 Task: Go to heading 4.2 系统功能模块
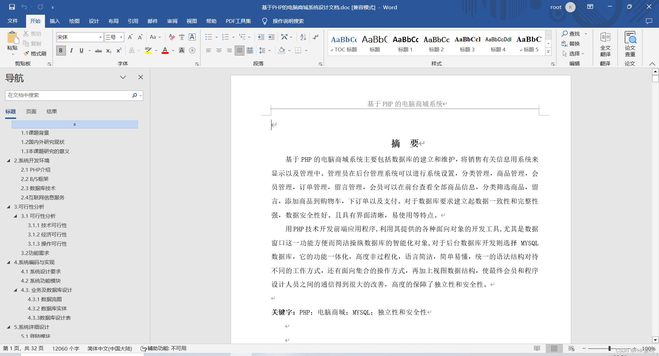point(41,281)
